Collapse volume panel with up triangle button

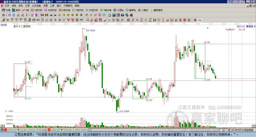tap(2, 125)
